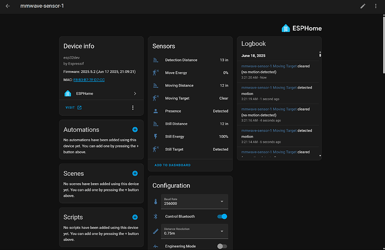Image resolution: width=385 pixels, height=250 pixels.
Task: Click the Baud Rate thermometer icon
Action: (x=156, y=202)
